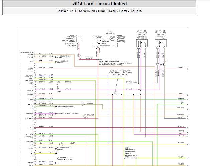210x166 pixels.
Task: Click the S125 splice label
Action: point(115,93)
